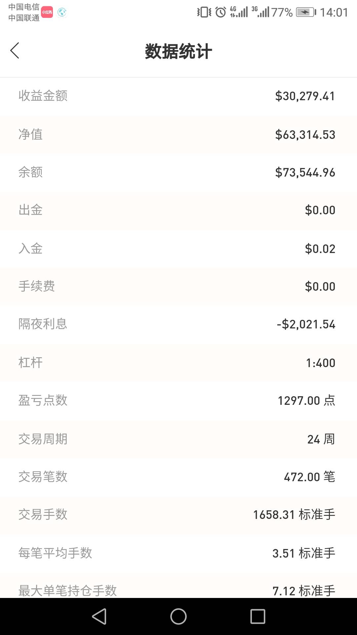Select the 盈亏点数 row

pos(178,401)
